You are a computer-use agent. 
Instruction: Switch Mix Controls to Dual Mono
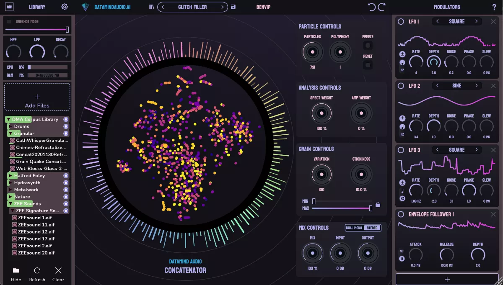click(354, 228)
